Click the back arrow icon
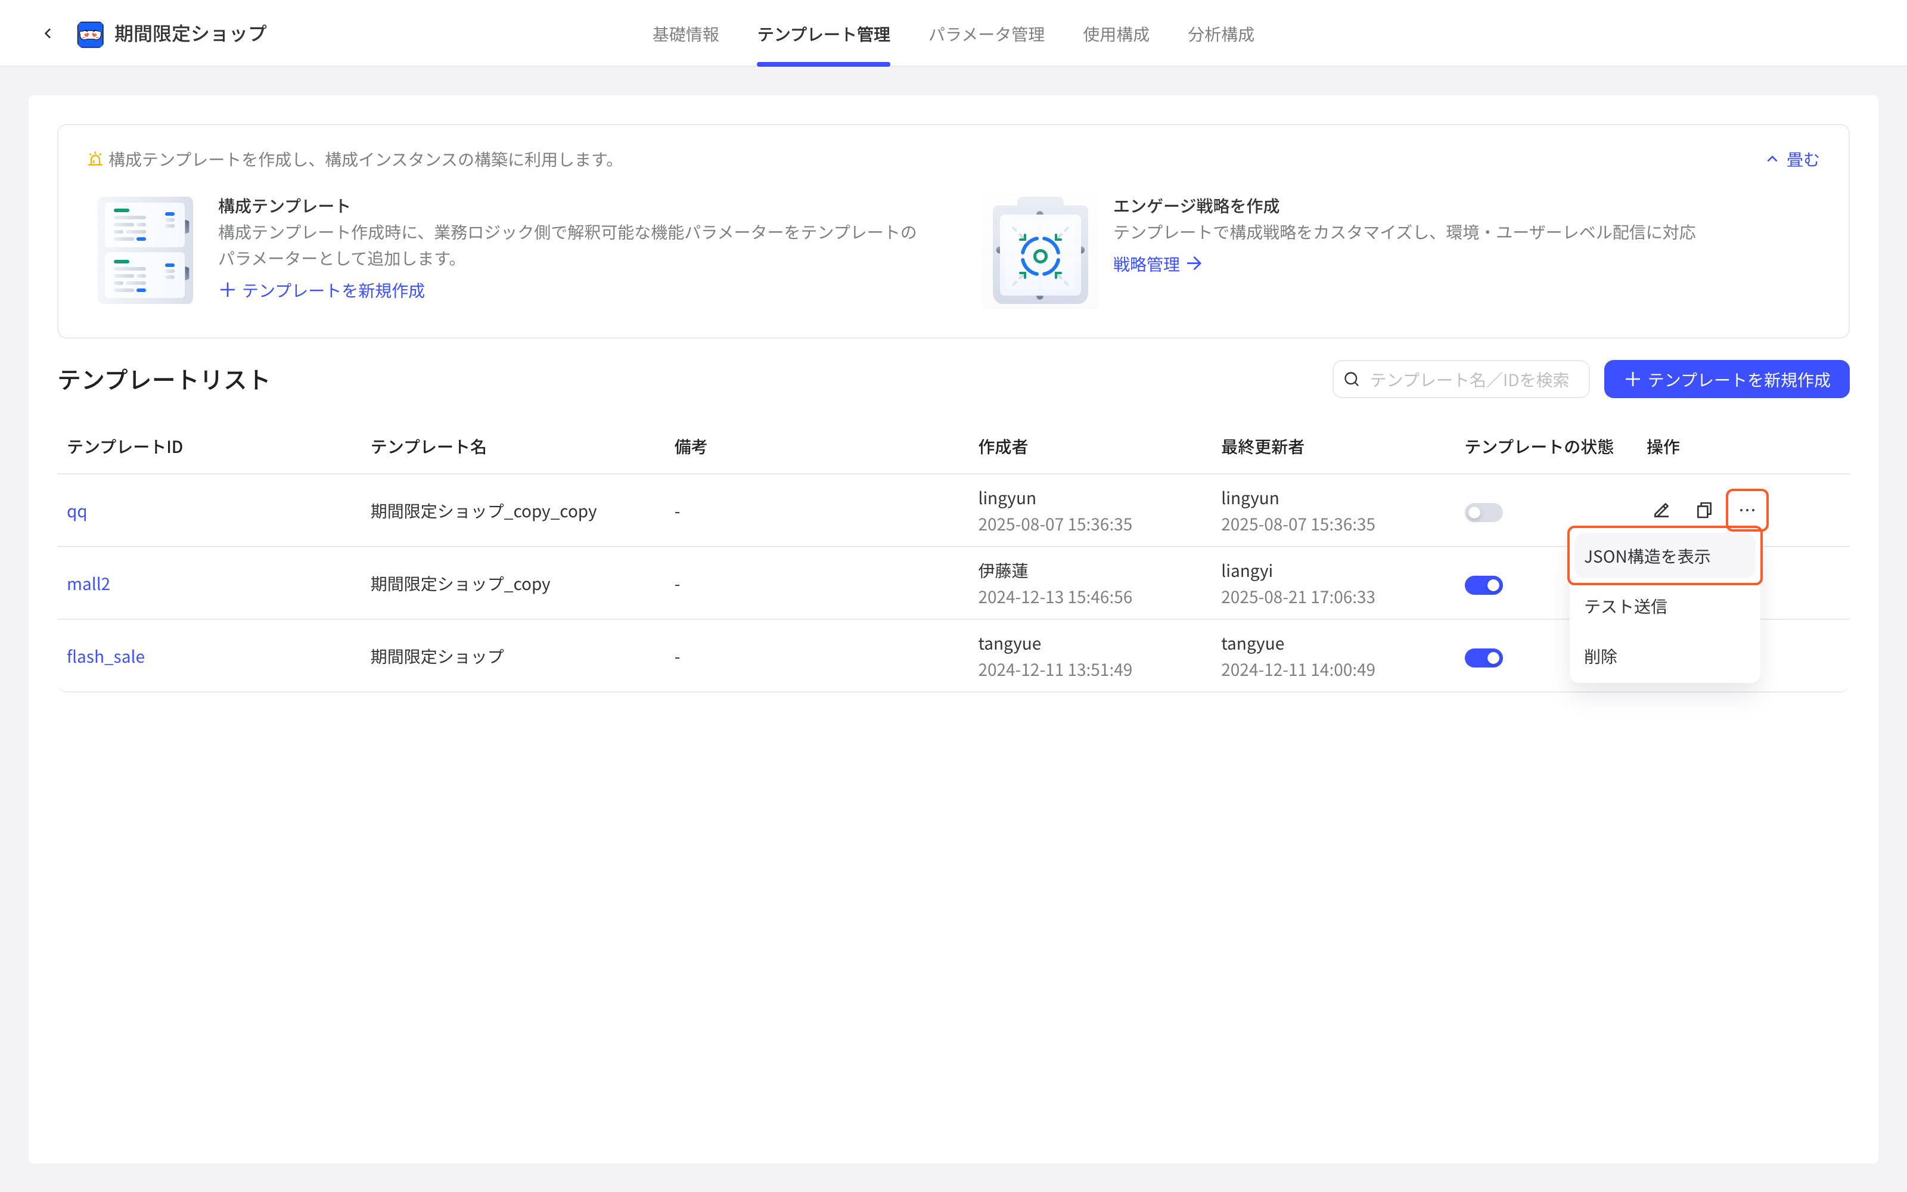This screenshot has width=1907, height=1192. click(x=48, y=34)
